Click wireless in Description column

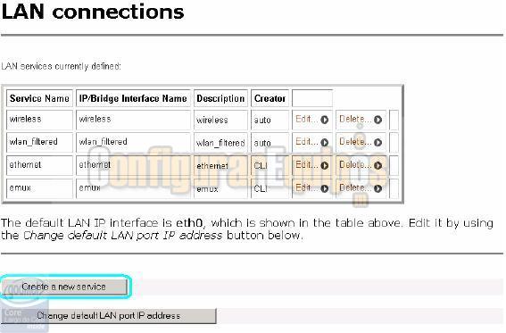(x=212, y=121)
